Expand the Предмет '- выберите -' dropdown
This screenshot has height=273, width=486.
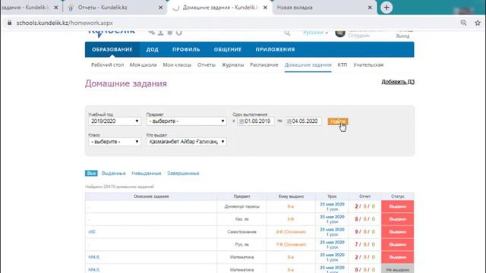pyautogui.click(x=186, y=121)
